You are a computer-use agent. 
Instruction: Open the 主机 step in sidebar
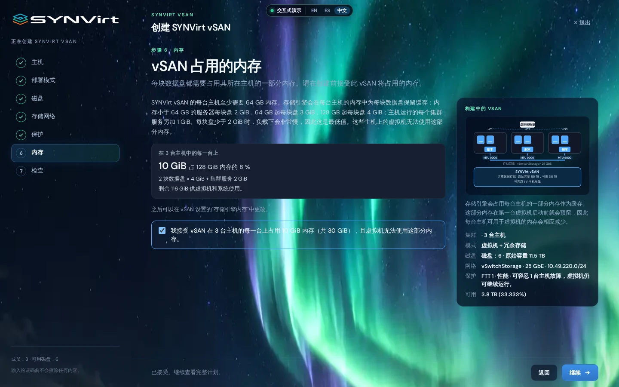[65, 62]
